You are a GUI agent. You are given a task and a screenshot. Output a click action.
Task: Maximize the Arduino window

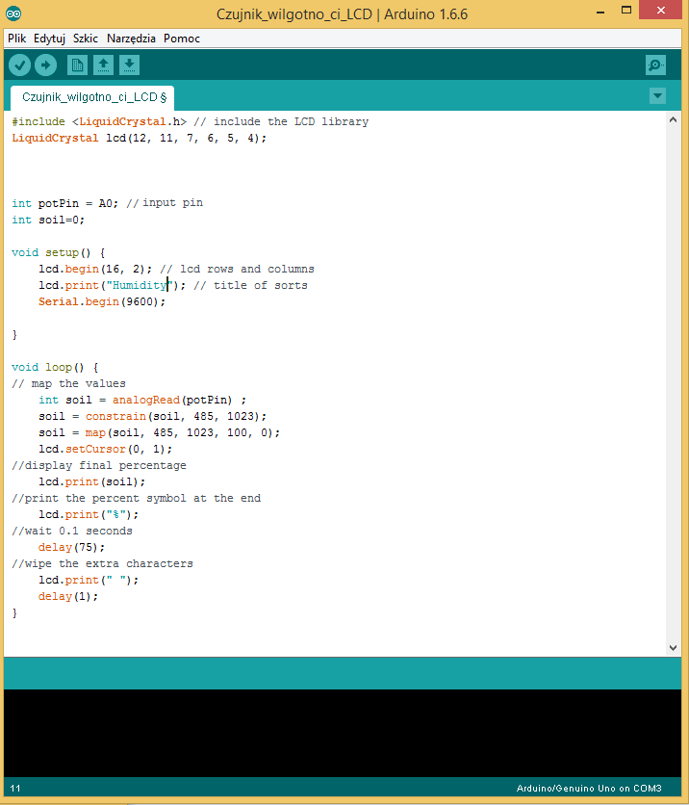[x=625, y=11]
